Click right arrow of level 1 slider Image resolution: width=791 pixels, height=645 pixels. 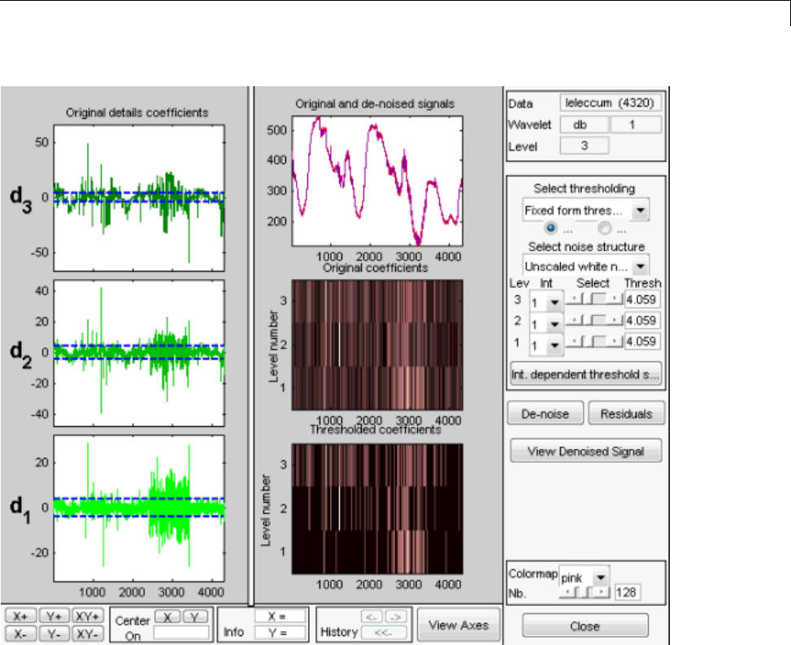click(615, 341)
